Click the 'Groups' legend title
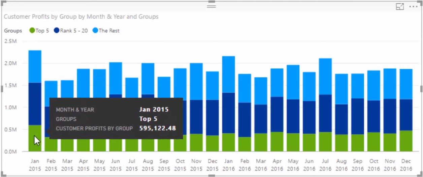 click(x=13, y=31)
